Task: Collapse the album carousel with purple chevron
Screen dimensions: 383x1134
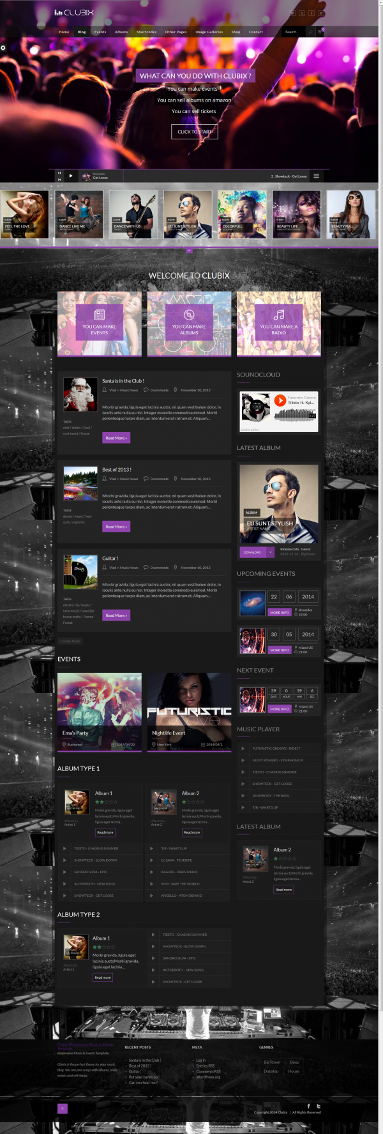Action: tap(189, 251)
